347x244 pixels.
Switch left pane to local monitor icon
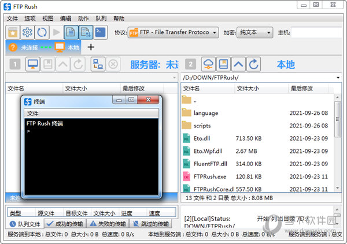33,64
